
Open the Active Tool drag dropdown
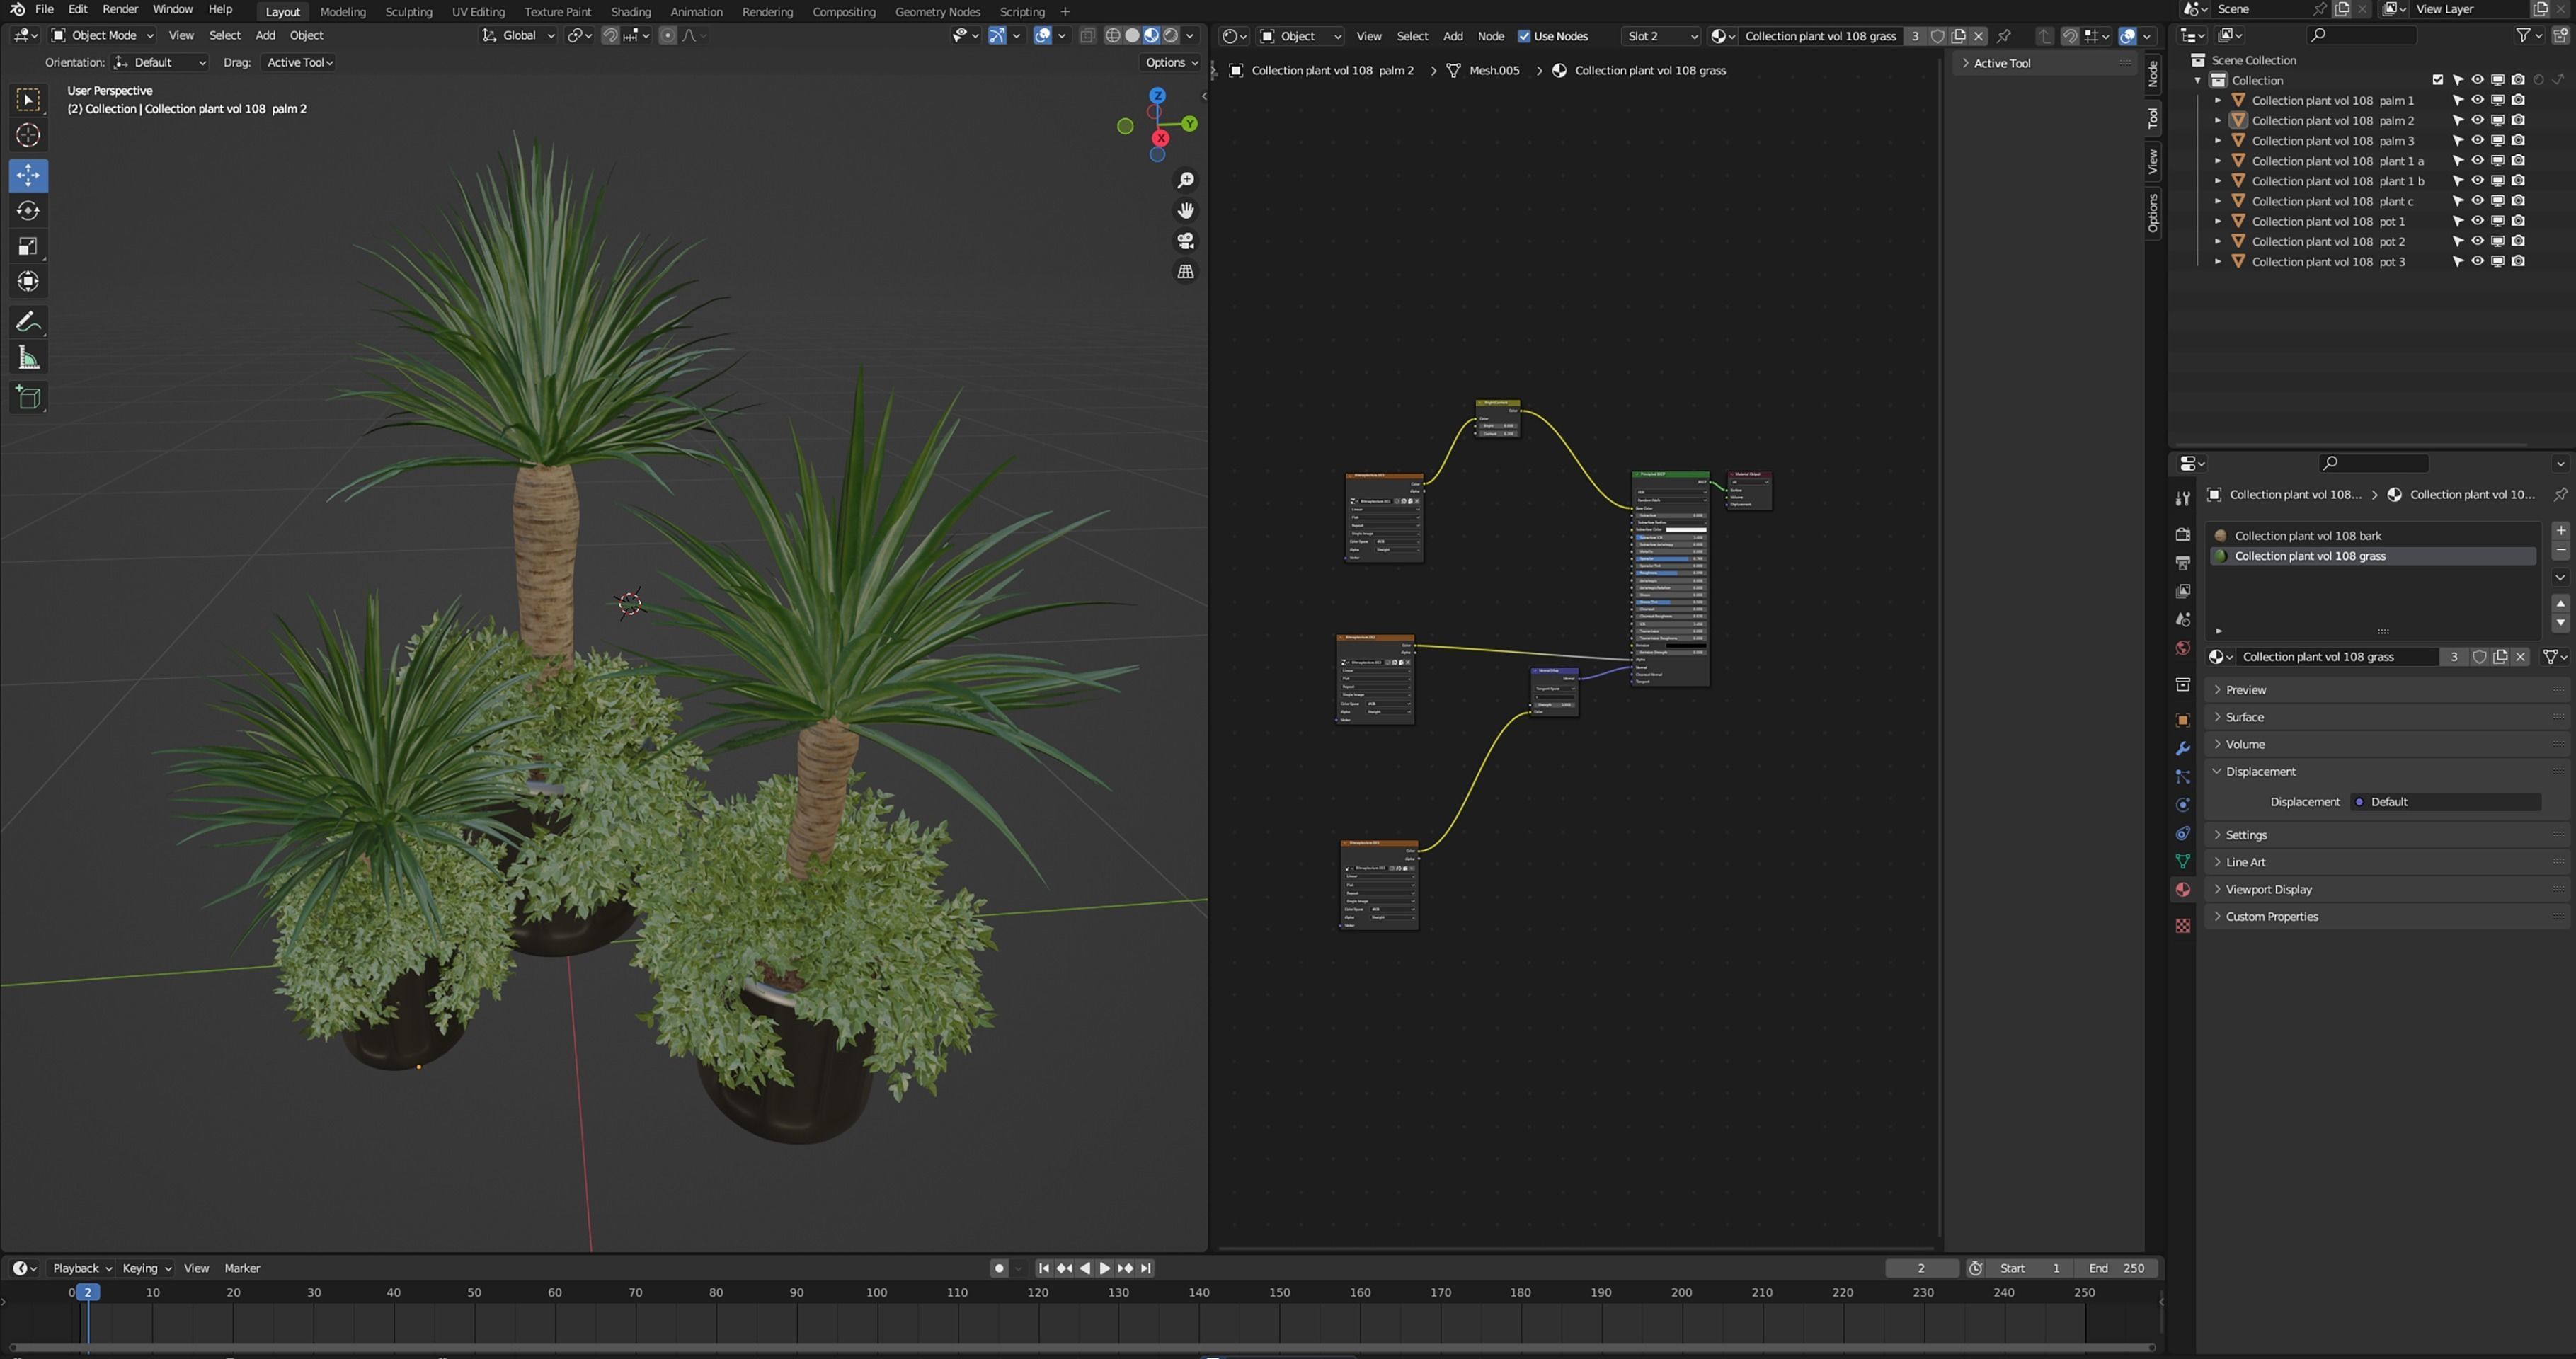pos(299,62)
